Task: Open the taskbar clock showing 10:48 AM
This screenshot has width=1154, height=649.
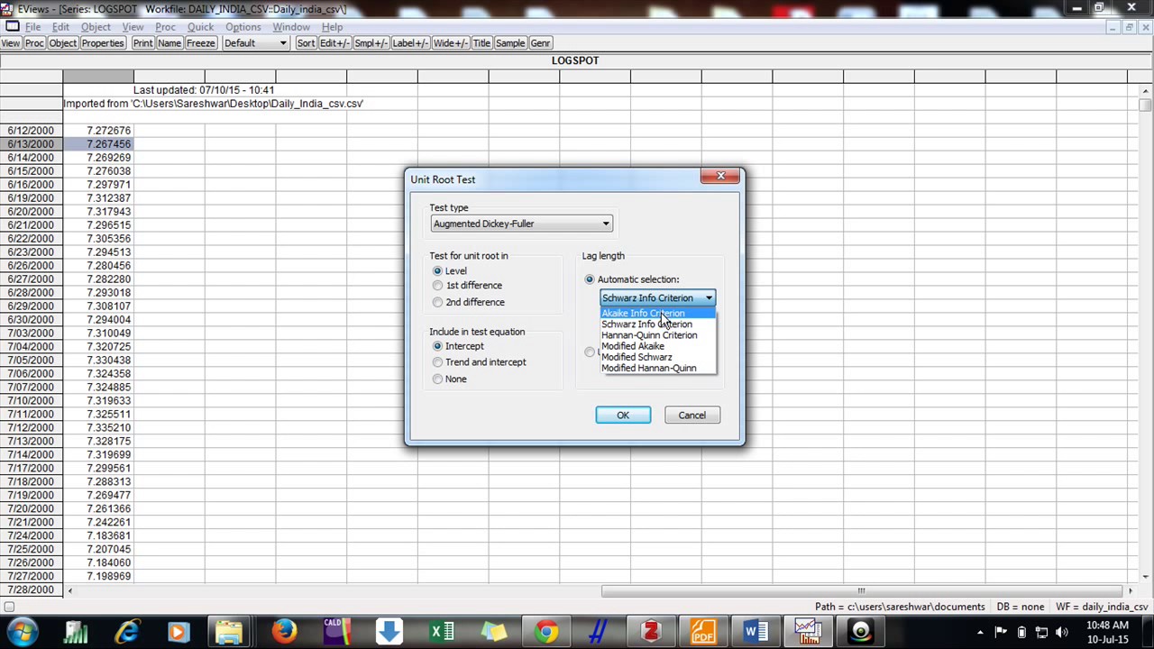Action: [x=1106, y=632]
